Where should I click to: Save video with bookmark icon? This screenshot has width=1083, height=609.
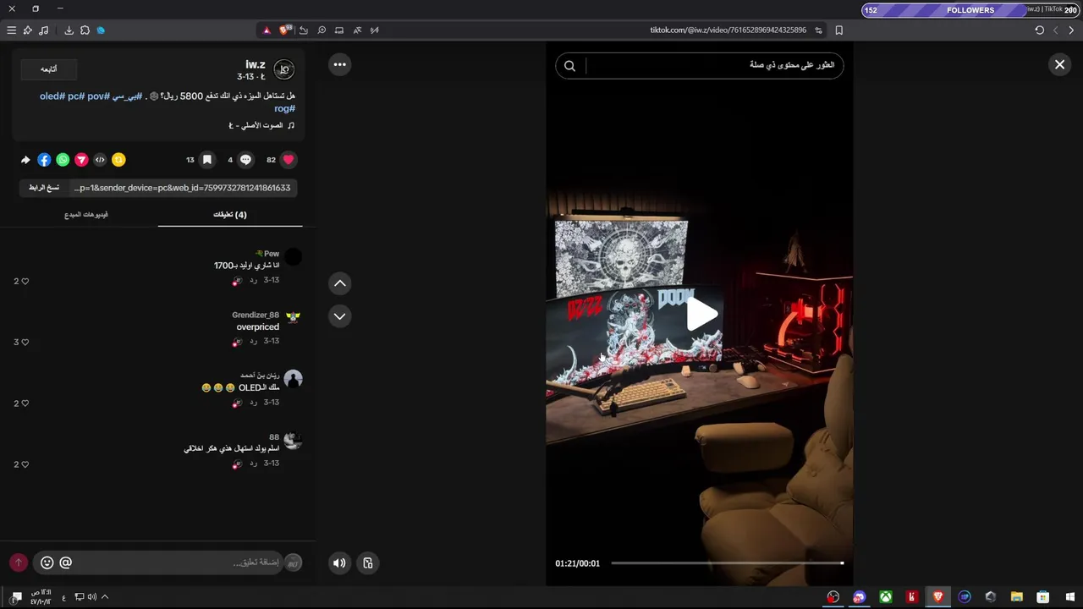click(x=206, y=159)
